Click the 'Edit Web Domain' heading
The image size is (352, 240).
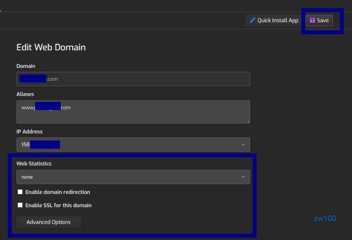[51, 47]
